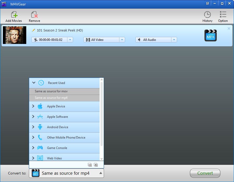Click the profile list scroll-down arrow
The width and height of the screenshot is (234, 182).
point(102,159)
